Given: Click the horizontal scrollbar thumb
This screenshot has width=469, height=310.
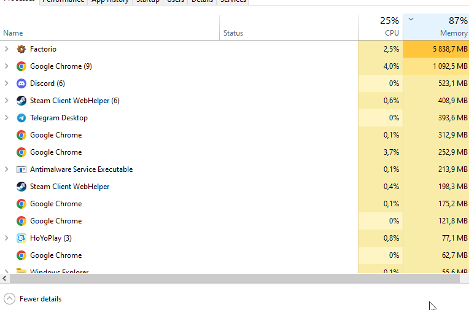Looking at the screenshot, I should click(x=234, y=279).
